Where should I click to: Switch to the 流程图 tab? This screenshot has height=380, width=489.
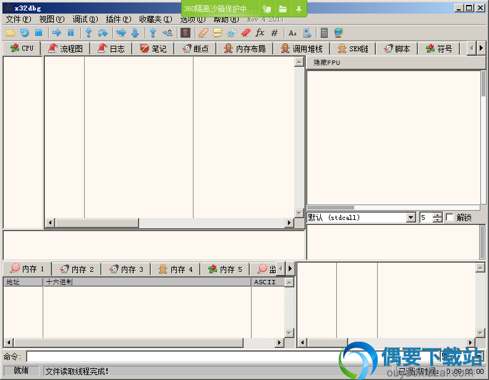coord(66,49)
